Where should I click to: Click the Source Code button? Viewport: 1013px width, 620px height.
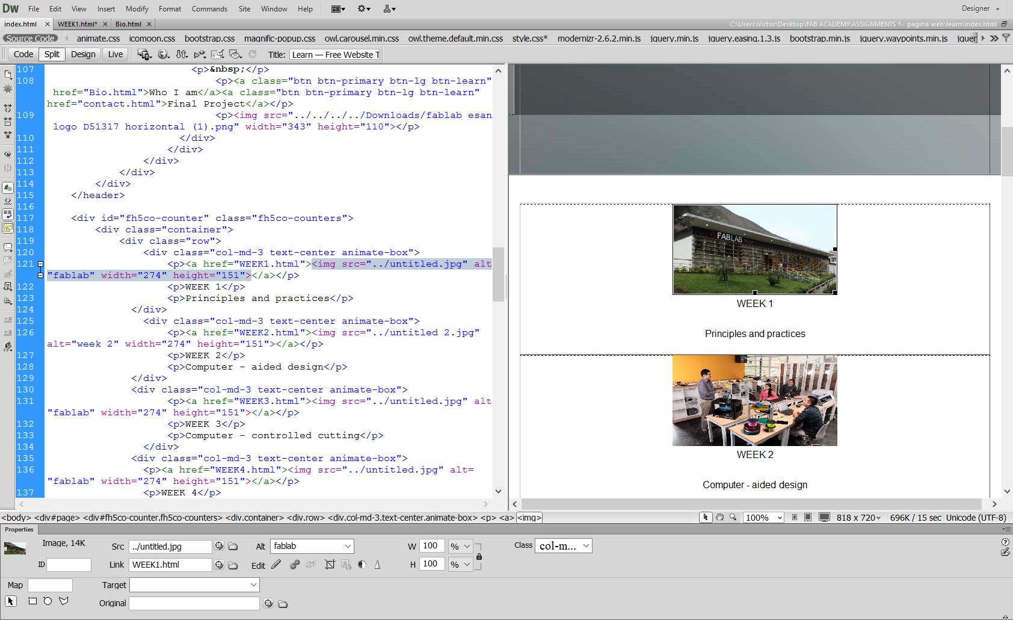(x=30, y=38)
